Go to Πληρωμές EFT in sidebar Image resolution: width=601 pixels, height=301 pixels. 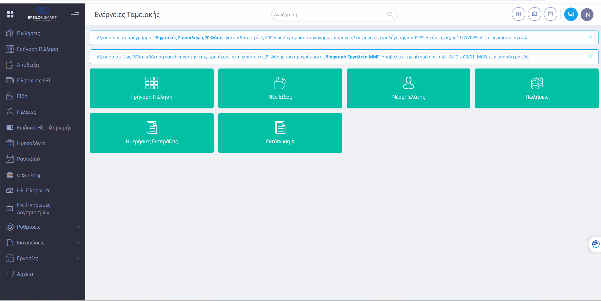34,80
